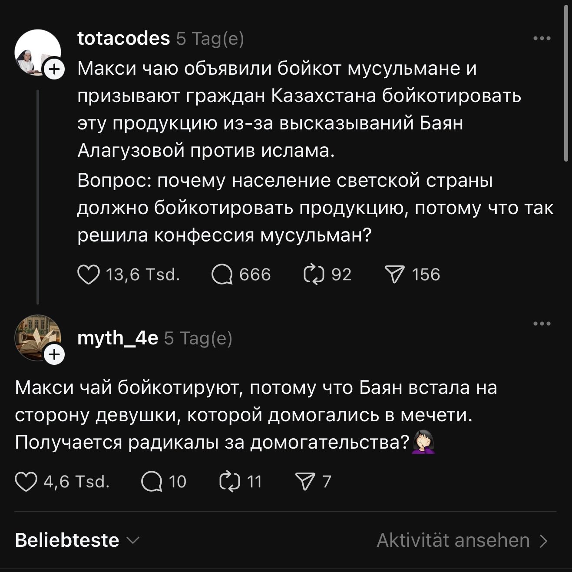
Task: Open more options for myth_4e reply
Action: [x=542, y=324]
